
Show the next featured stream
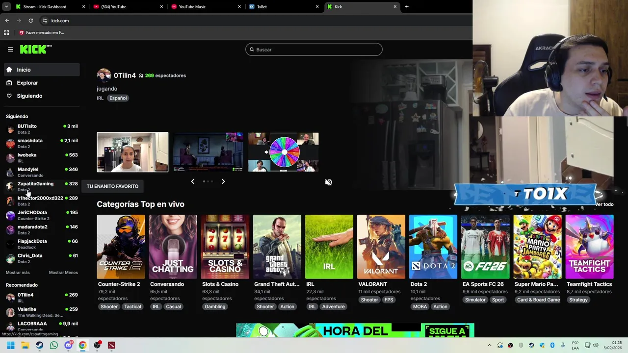[x=223, y=181]
